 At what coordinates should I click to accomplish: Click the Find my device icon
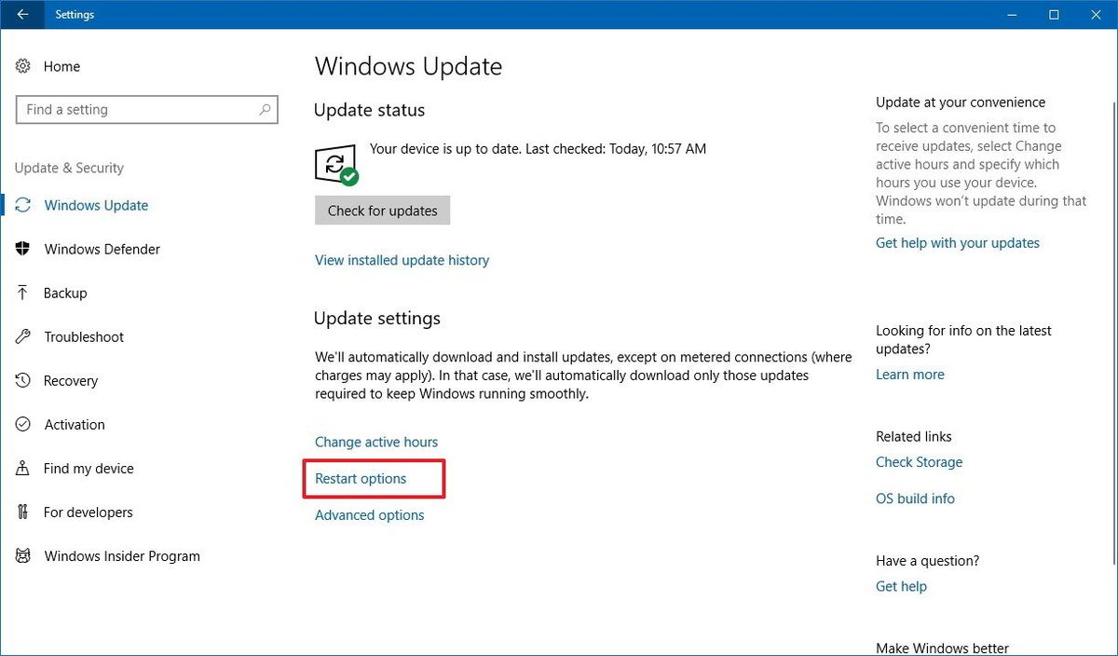tap(25, 468)
